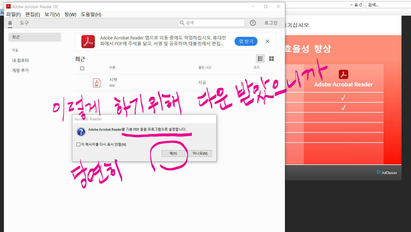Click the Acrobat logo in the banner
The width and height of the screenshot is (411, 232).
tap(88, 42)
